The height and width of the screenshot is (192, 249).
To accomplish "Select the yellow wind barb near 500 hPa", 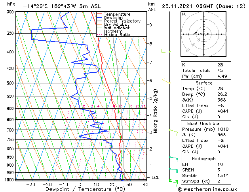I will point(167,82).
